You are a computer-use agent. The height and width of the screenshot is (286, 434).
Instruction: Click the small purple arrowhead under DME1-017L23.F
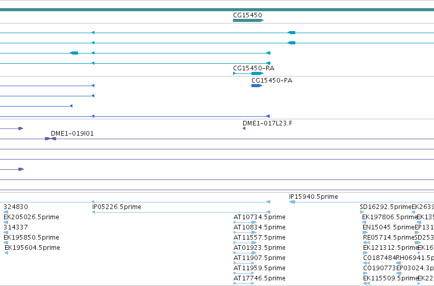point(244,128)
